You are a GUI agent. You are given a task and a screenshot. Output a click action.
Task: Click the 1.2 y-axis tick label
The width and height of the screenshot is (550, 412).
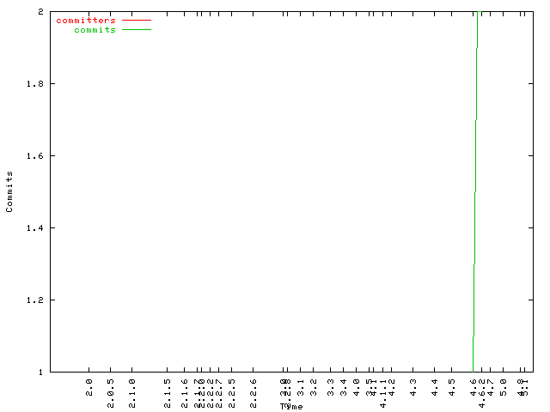click(38, 300)
